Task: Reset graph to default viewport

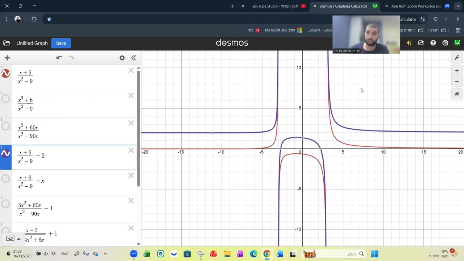Action: pyautogui.click(x=457, y=94)
